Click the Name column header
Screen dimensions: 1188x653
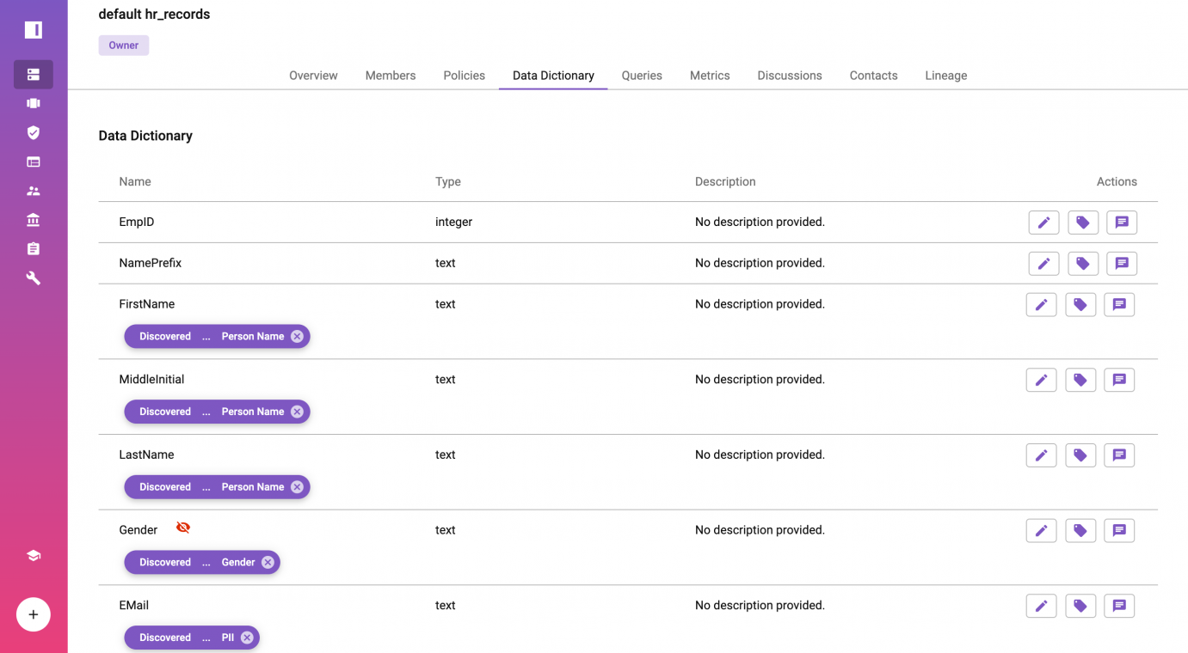click(x=135, y=182)
